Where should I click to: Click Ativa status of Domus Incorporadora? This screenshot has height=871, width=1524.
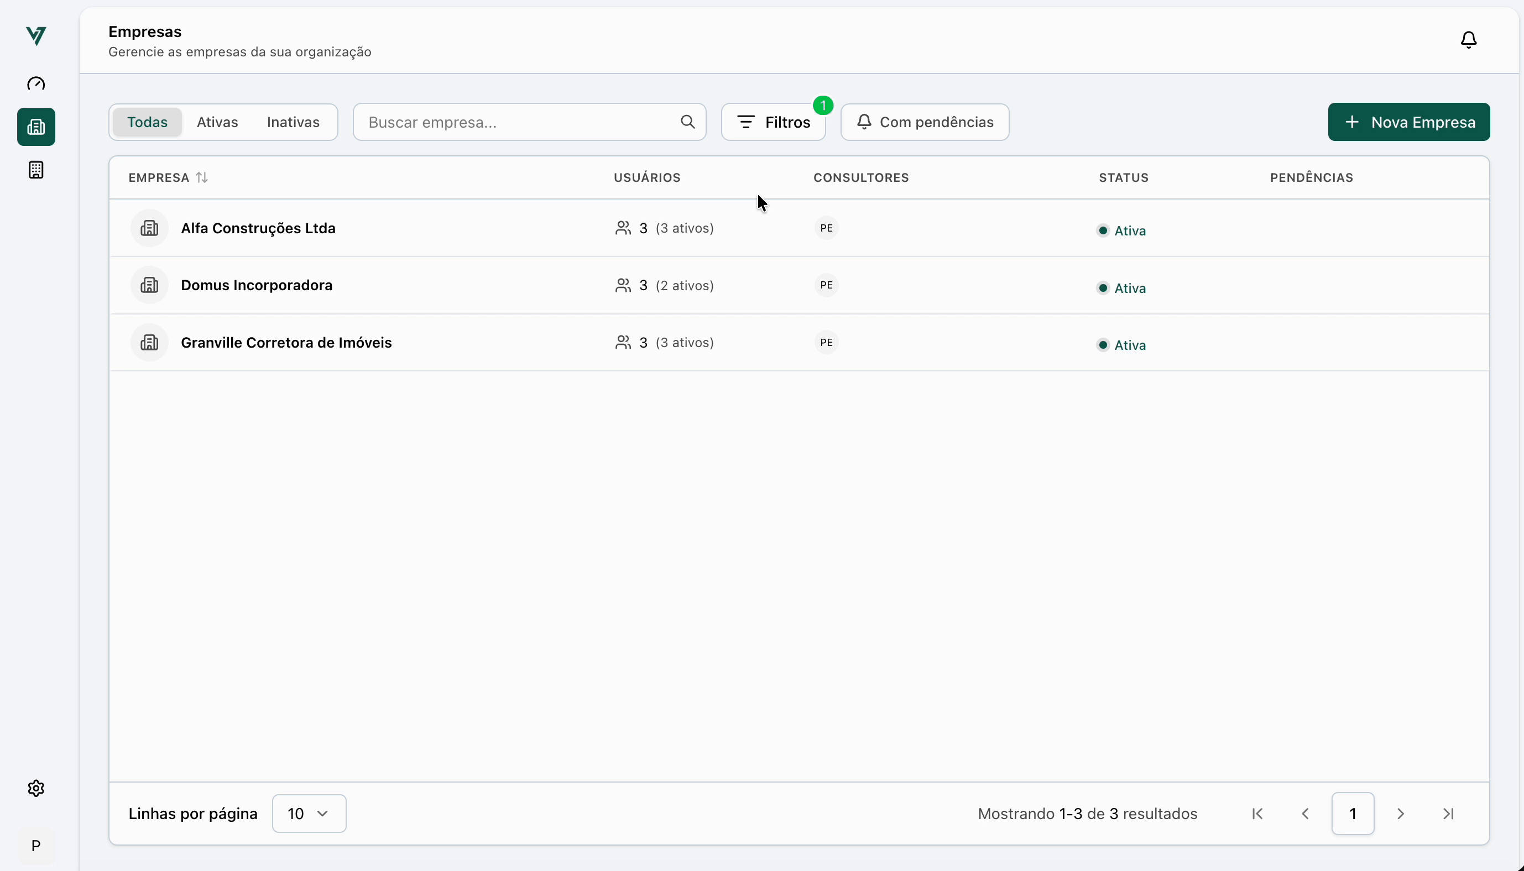click(1121, 288)
